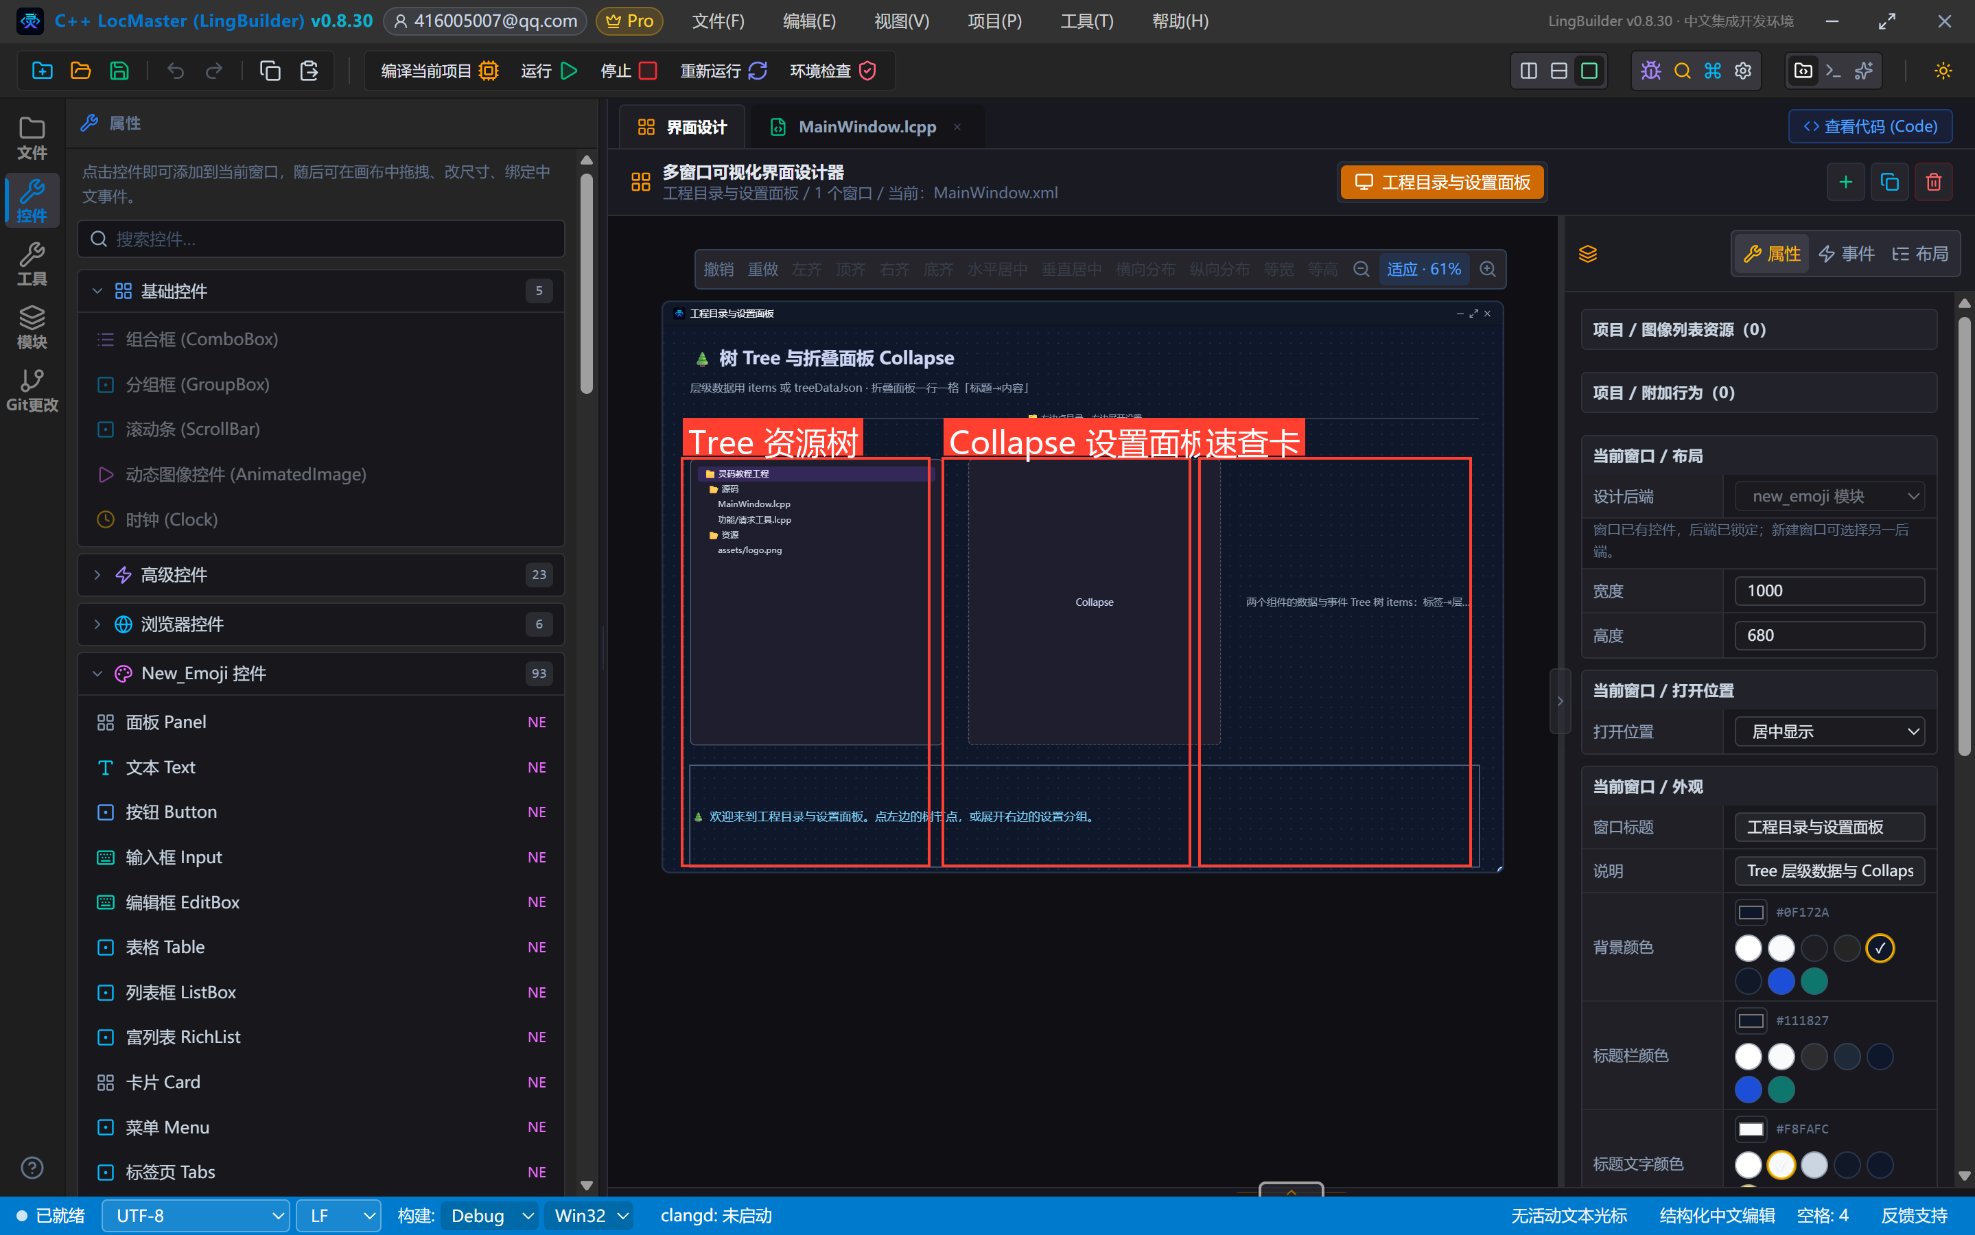Open the 文件 sidebar panel
The width and height of the screenshot is (1975, 1235).
(x=32, y=138)
